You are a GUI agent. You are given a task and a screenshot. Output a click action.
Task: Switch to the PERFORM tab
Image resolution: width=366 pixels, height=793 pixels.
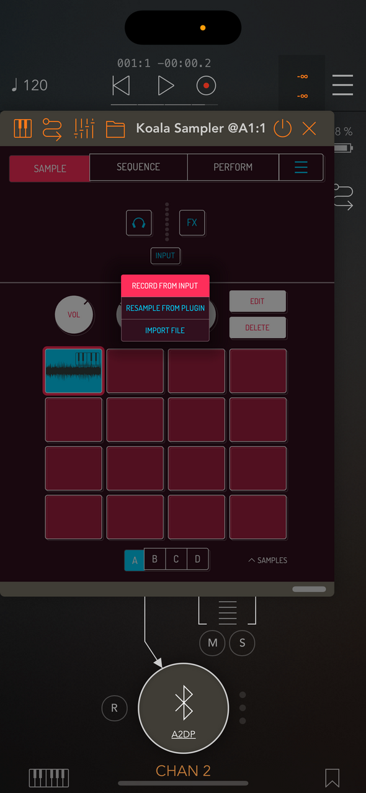point(233,167)
